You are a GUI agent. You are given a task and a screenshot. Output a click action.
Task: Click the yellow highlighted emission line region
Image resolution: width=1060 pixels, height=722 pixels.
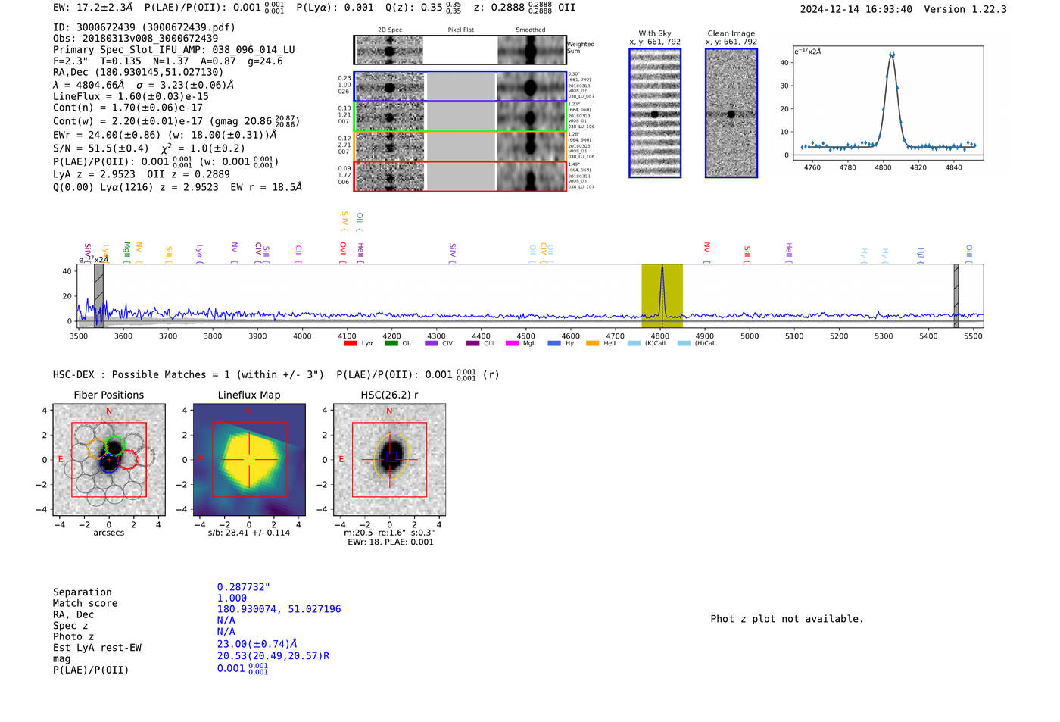[x=662, y=295]
